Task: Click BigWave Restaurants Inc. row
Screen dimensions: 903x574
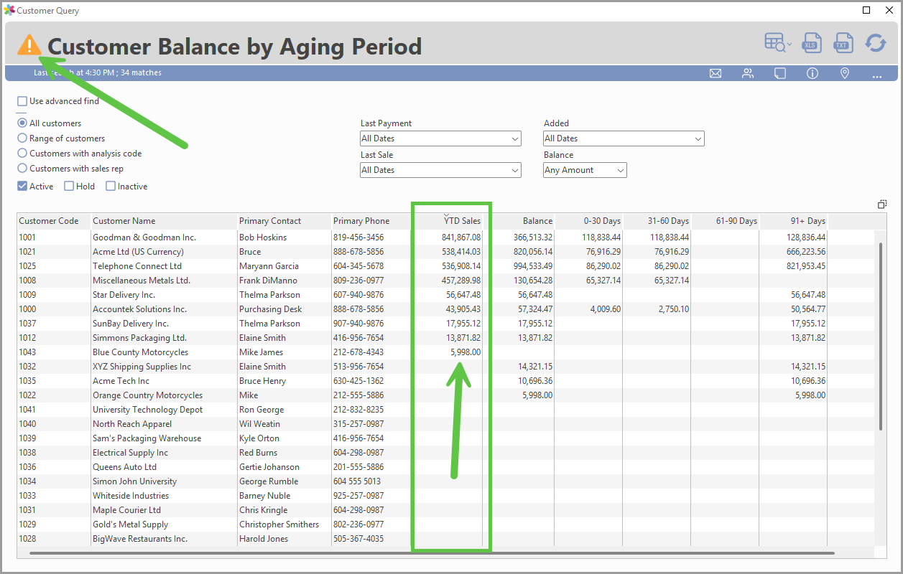Action: [445, 539]
